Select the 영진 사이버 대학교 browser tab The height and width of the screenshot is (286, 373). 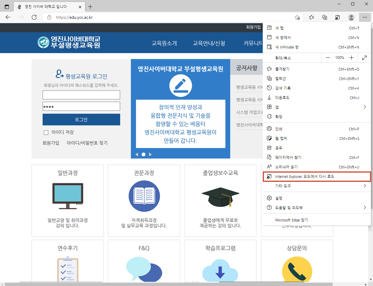click(x=49, y=7)
